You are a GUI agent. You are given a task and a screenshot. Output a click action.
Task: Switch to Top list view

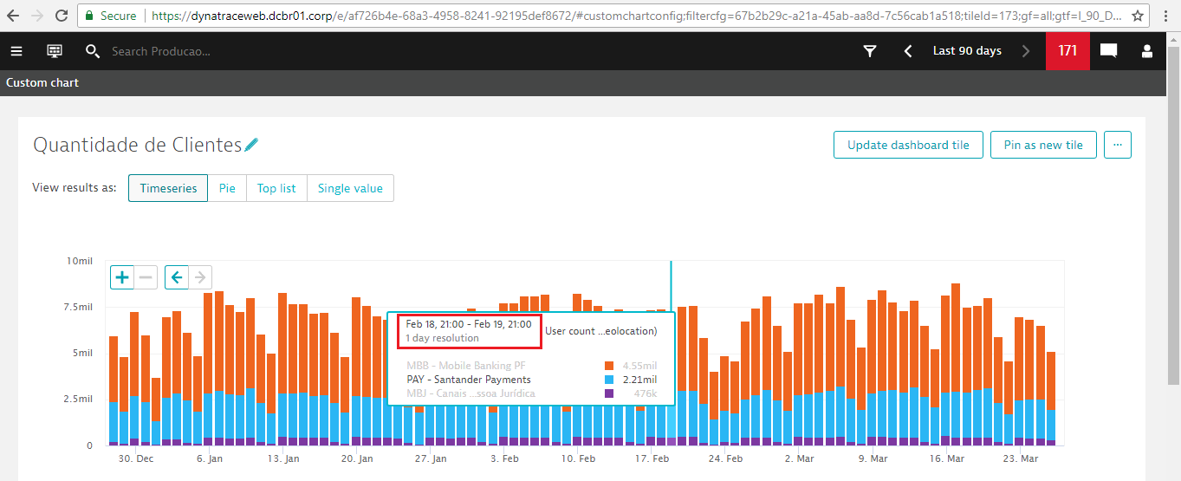pos(276,188)
